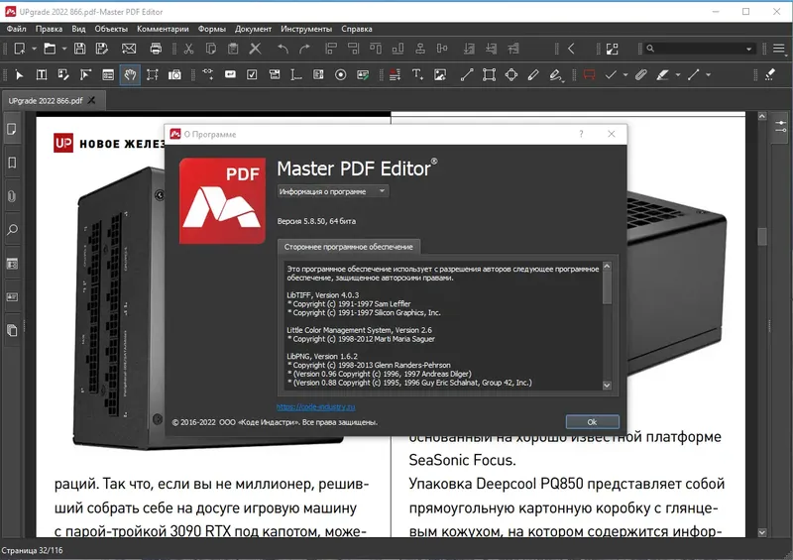Toggle the right properties panel icon
The width and height of the screenshot is (793, 560).
(781, 127)
